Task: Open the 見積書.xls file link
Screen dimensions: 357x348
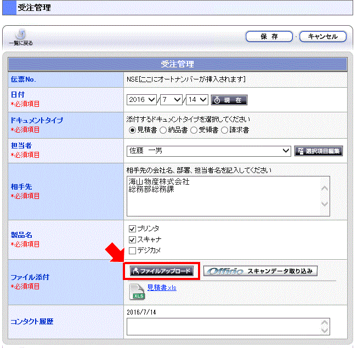Action: tap(162, 288)
